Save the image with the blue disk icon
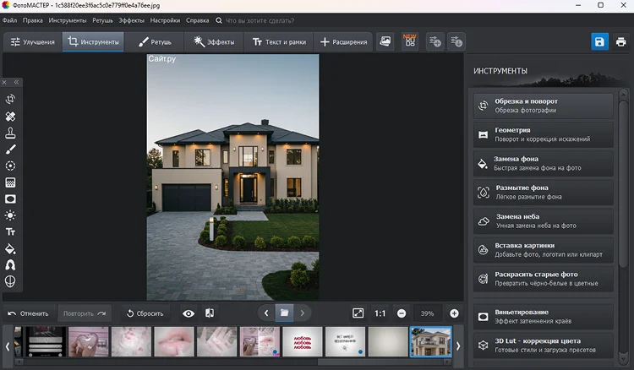Screen dimensions: 634x370 [x=599, y=41]
